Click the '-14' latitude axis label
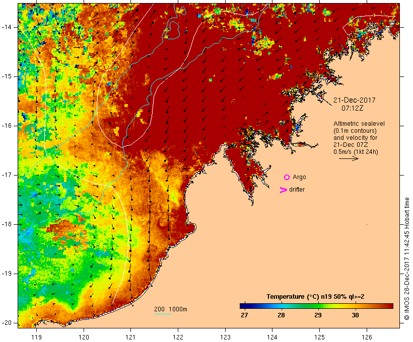This screenshot has height=342, width=413. tap(6, 27)
